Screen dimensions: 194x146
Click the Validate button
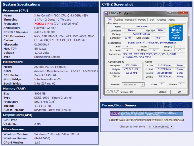coord(163,92)
